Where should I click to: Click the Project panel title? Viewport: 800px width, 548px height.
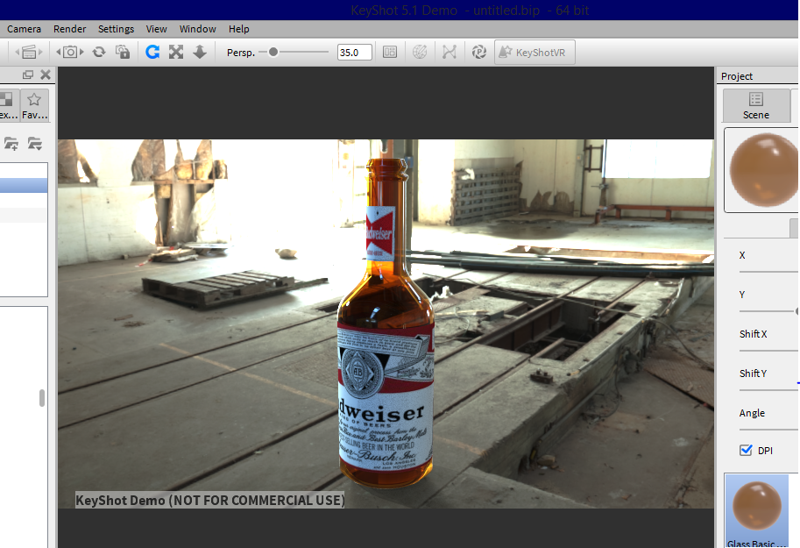737,76
